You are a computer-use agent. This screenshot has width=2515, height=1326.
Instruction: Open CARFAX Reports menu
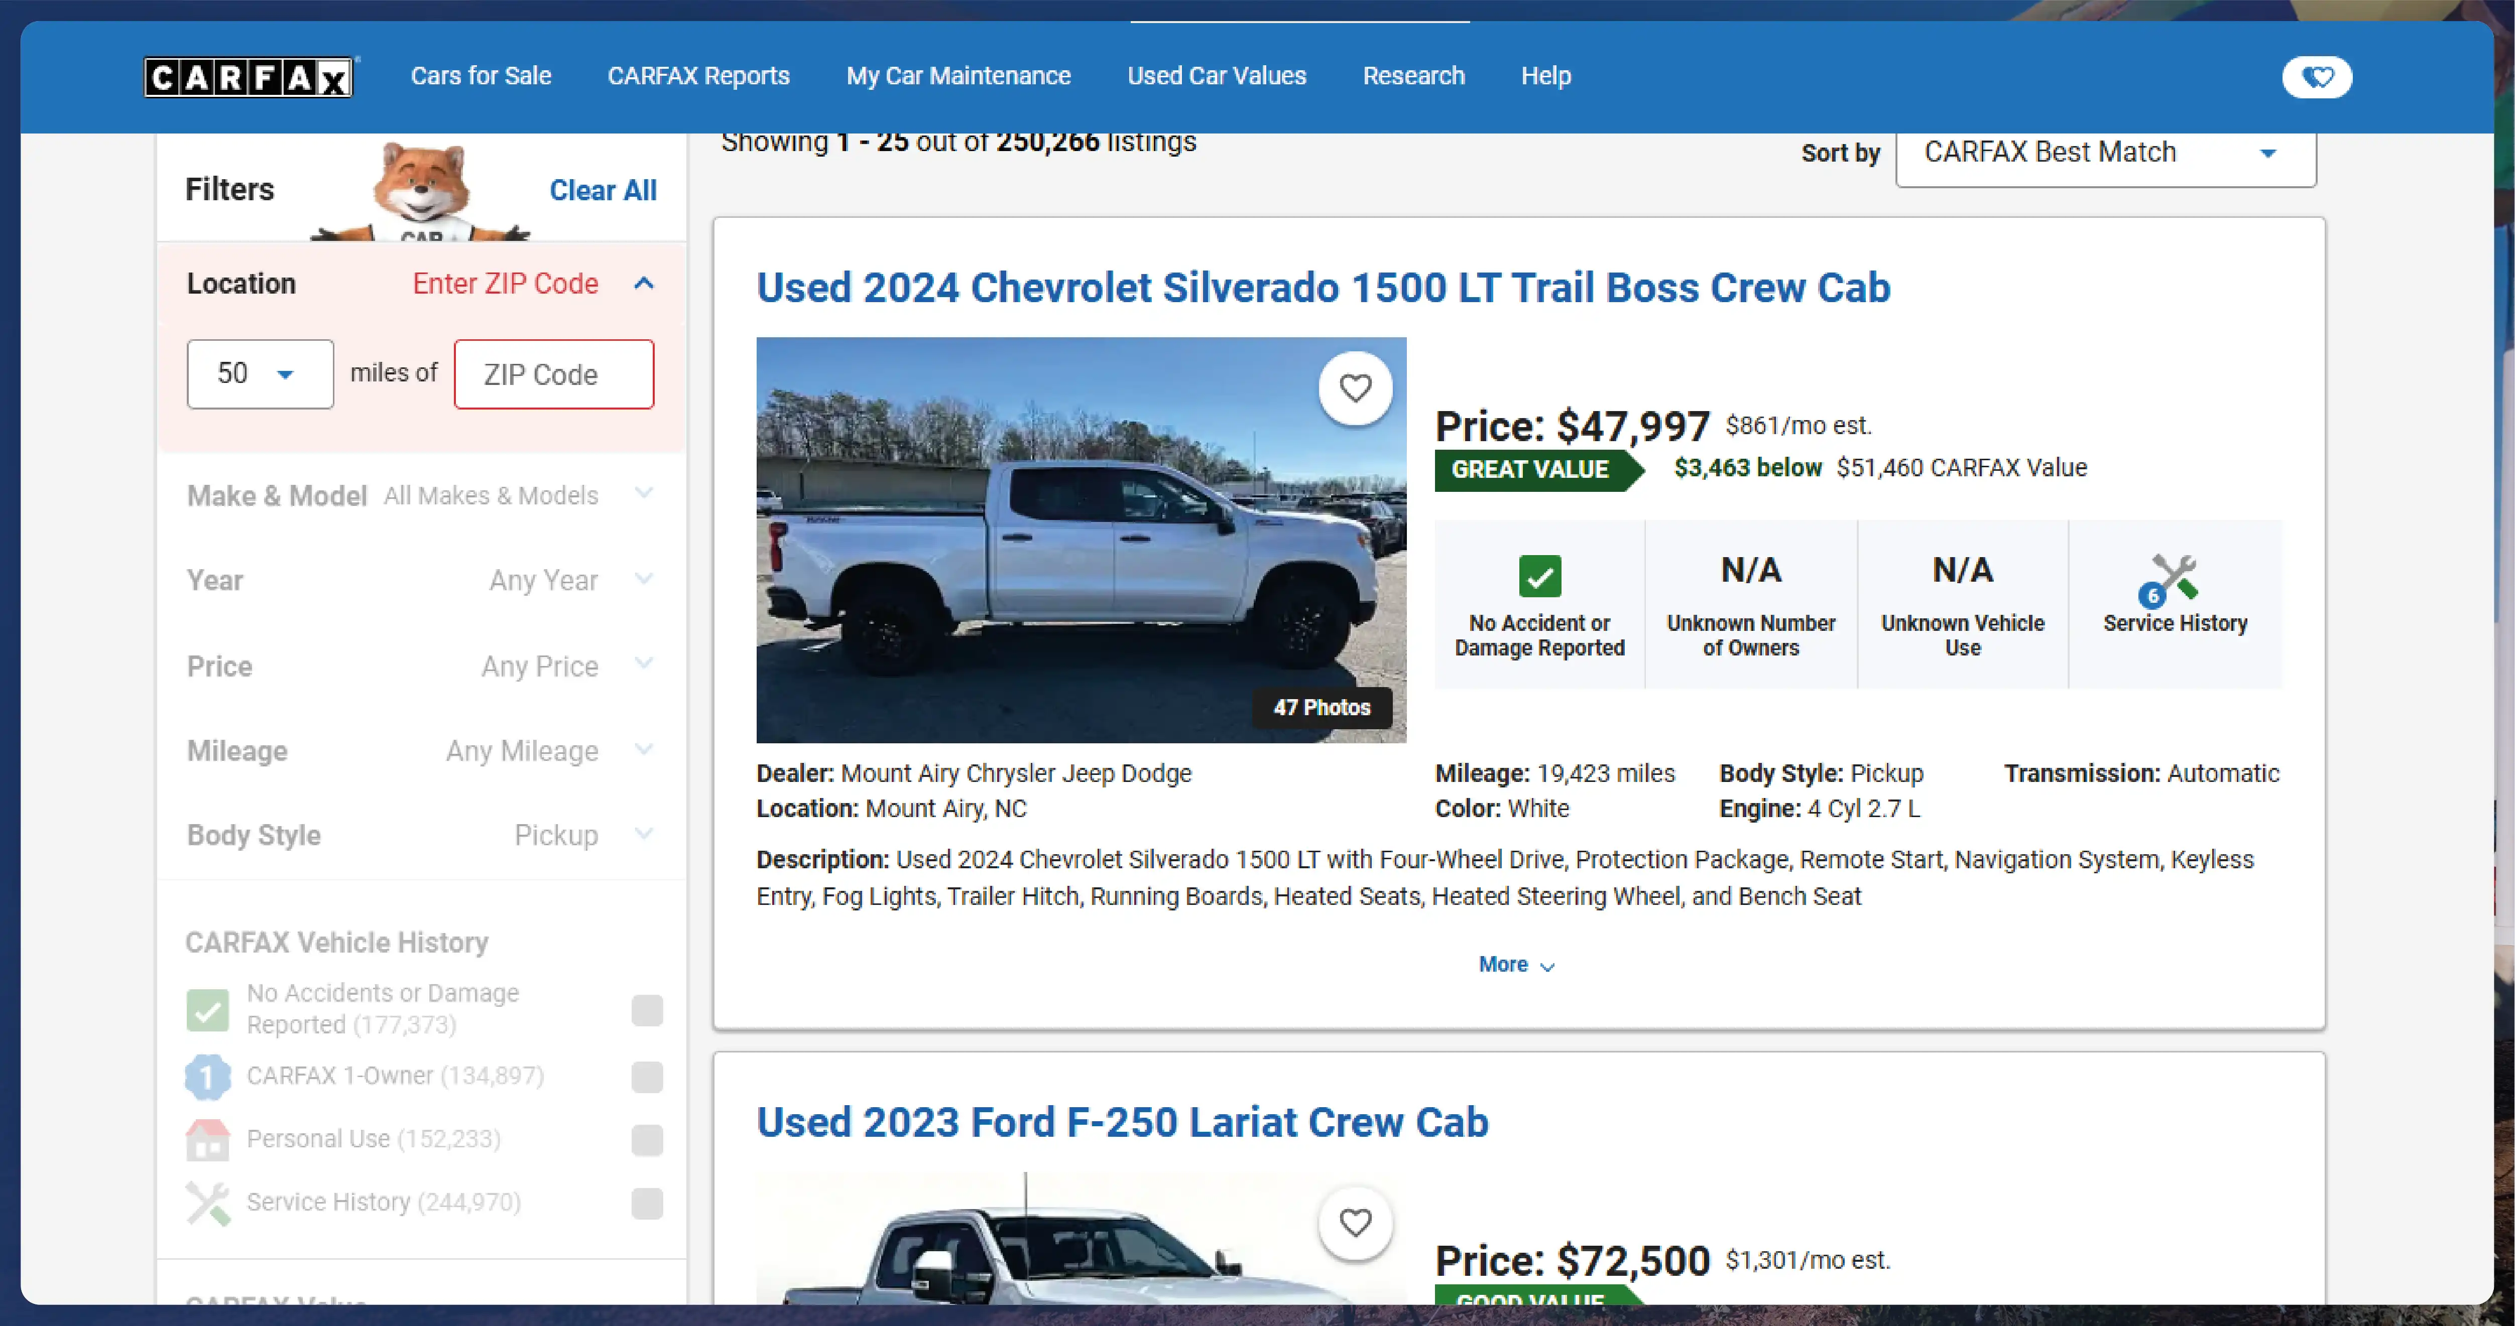(699, 76)
